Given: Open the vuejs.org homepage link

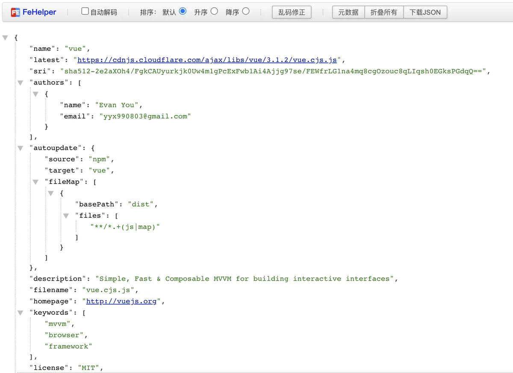Looking at the screenshot, I should [121, 301].
